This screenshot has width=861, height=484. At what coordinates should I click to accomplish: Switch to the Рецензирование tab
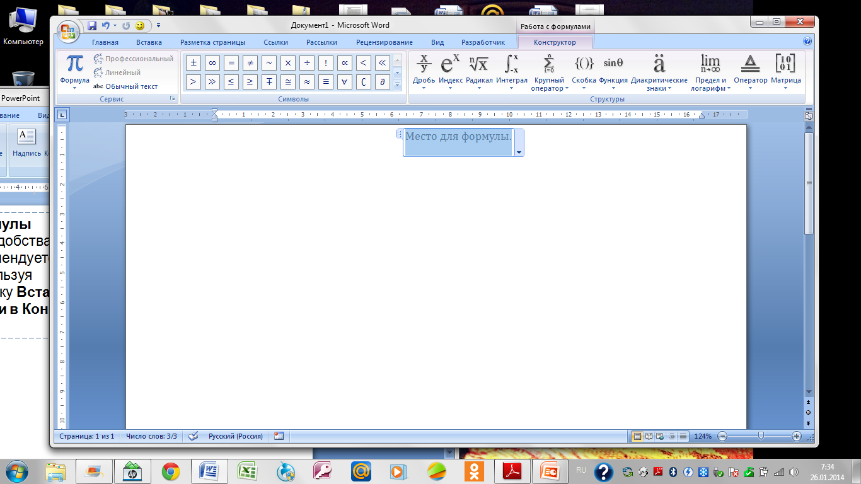(x=384, y=42)
